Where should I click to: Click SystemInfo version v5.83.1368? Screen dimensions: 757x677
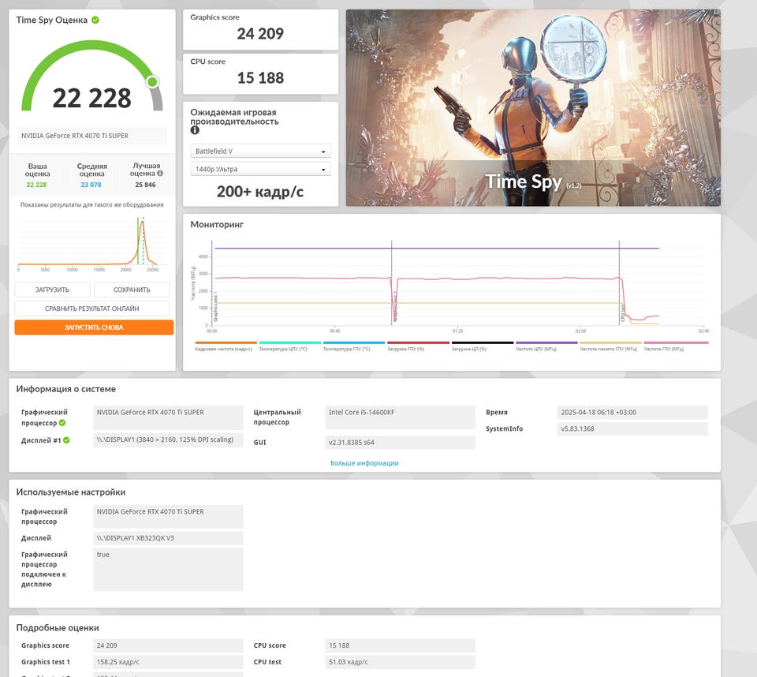click(x=632, y=428)
